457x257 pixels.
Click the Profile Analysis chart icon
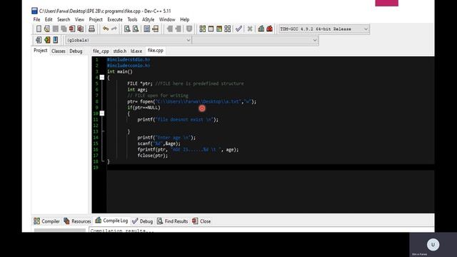tap(261, 29)
